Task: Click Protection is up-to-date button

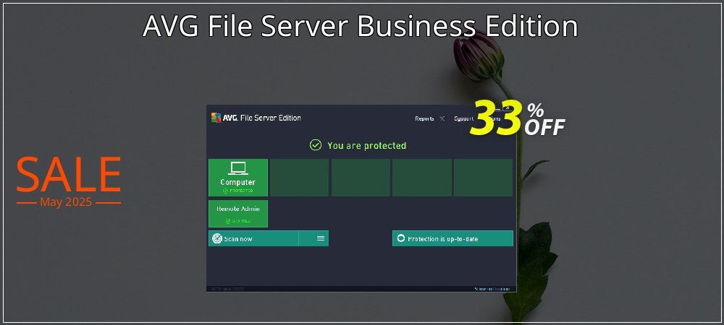Action: [452, 238]
